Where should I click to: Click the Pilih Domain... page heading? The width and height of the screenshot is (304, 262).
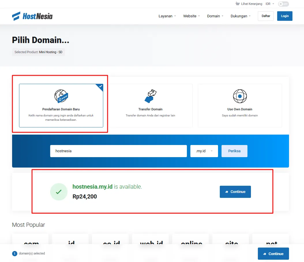[40, 40]
